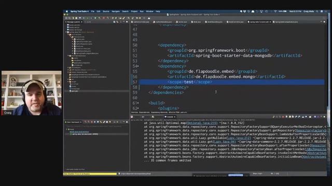Open Lazy.java:94 stack trace link
This screenshot has width=332, height=186.
(x=225, y=142)
